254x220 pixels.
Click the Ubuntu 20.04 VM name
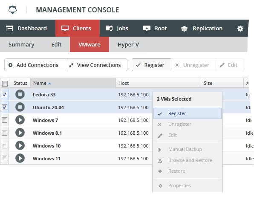tap(48, 107)
